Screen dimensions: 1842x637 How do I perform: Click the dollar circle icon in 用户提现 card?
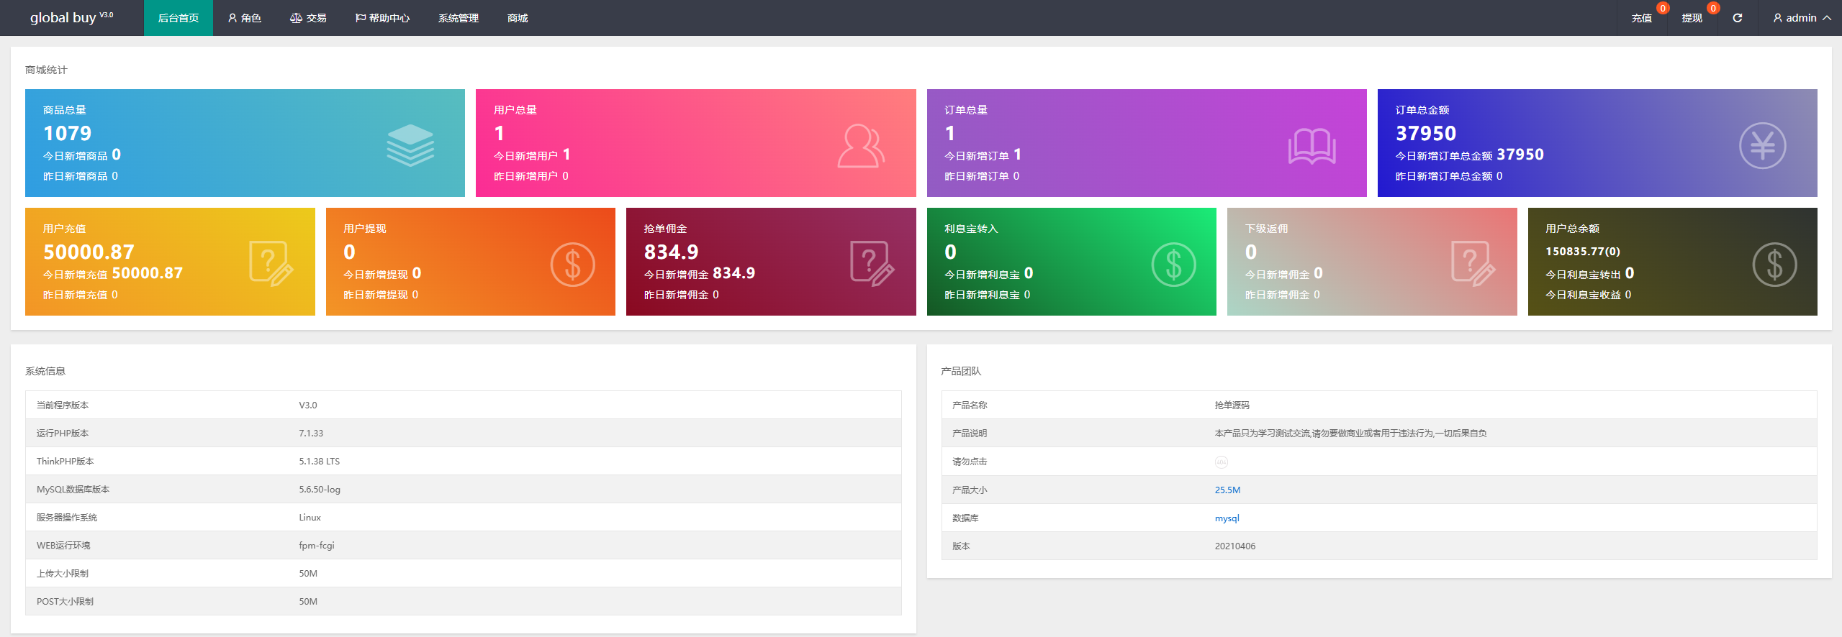pos(572,265)
